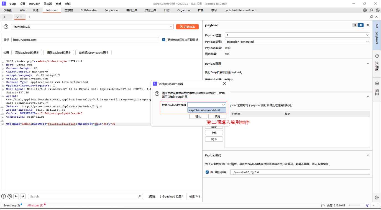The height and width of the screenshot is (210, 381).
Task: Open the captcha-killer-modified tab
Action: pos(240,10)
